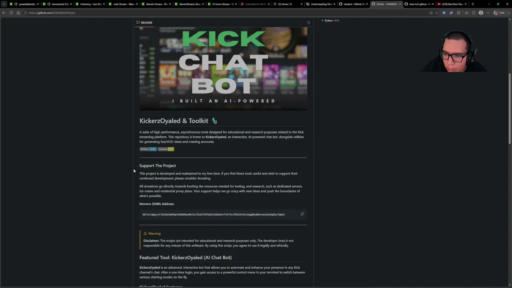Viewport: 512px width, 288px height.
Task: Open the browser profile avatar
Action: coord(481,13)
